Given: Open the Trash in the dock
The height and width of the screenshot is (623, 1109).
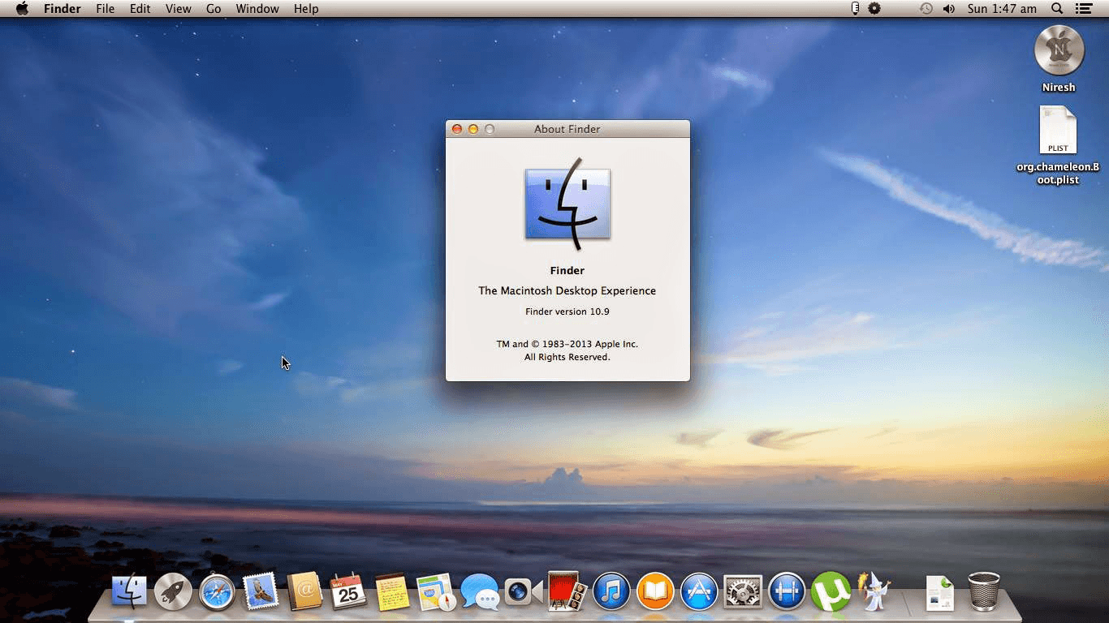Looking at the screenshot, I should [x=983, y=592].
